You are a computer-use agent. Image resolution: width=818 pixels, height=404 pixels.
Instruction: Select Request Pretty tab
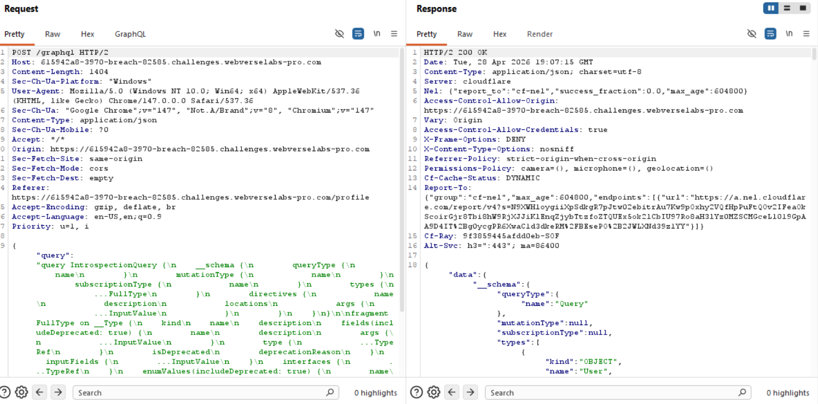[x=14, y=34]
